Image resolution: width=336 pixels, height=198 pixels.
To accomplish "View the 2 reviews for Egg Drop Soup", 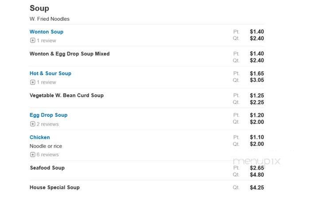I will point(47,124).
